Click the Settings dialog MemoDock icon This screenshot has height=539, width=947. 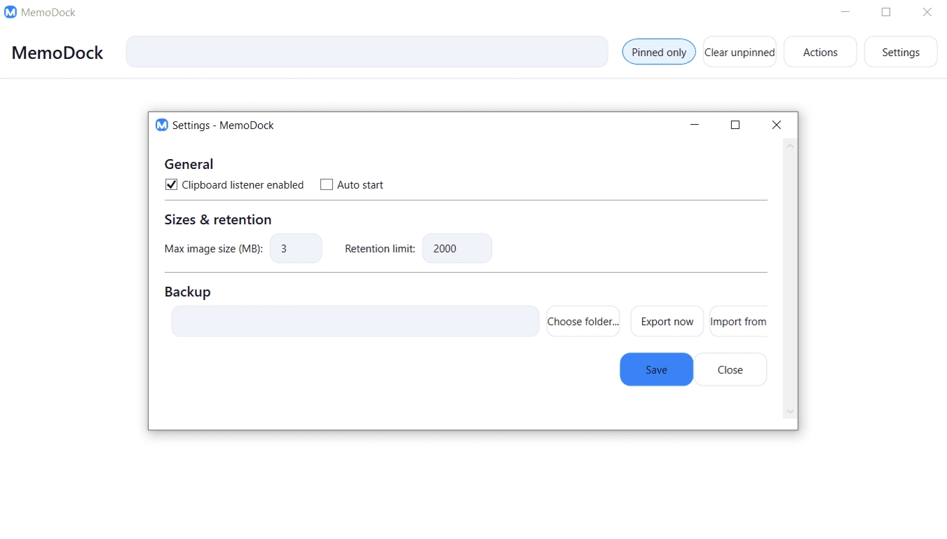(162, 125)
